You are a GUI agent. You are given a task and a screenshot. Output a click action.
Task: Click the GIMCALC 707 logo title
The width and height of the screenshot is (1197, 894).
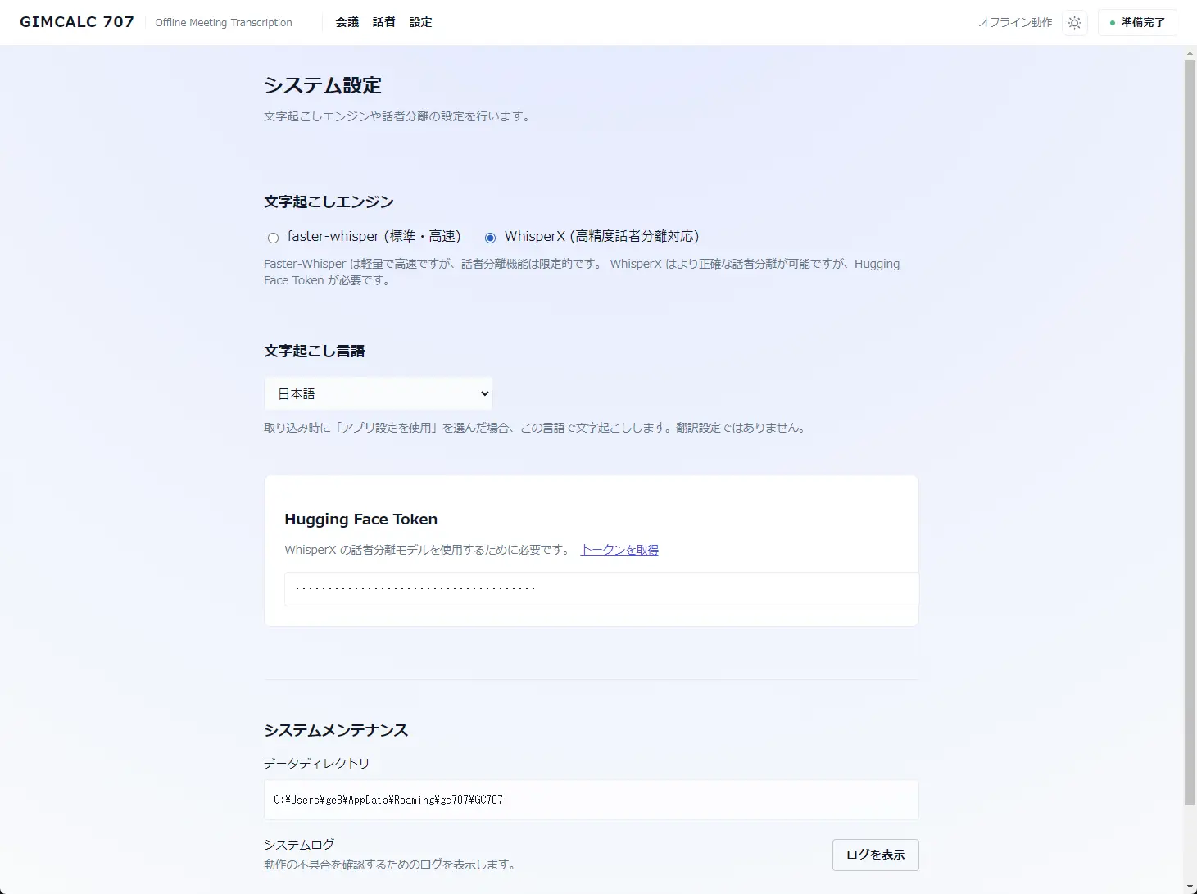coord(77,22)
